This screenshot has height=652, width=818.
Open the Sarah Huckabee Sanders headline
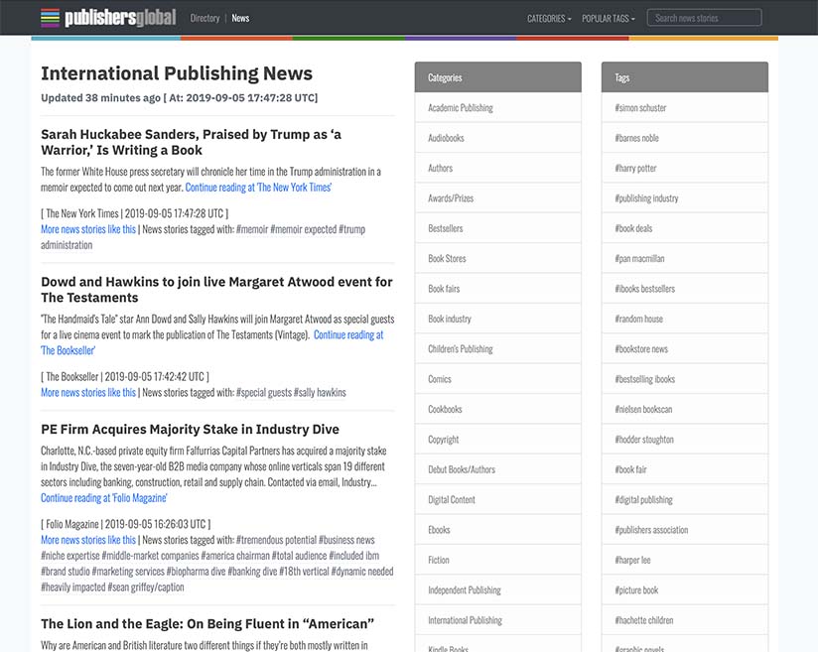click(x=191, y=142)
